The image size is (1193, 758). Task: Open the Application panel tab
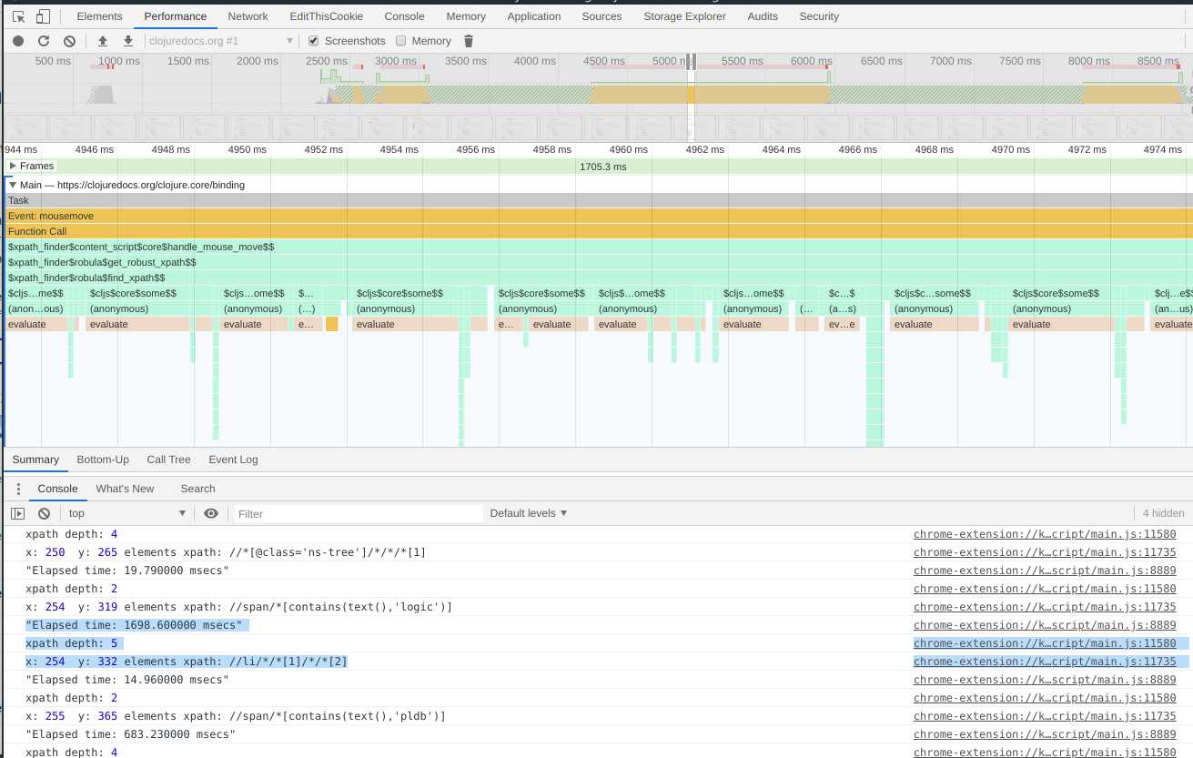[x=534, y=16]
